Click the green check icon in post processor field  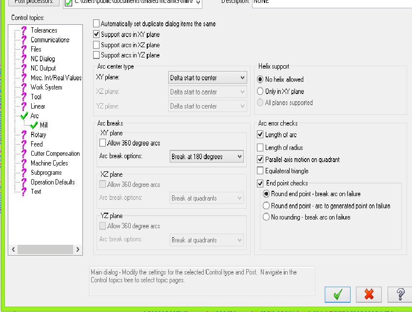68,3
